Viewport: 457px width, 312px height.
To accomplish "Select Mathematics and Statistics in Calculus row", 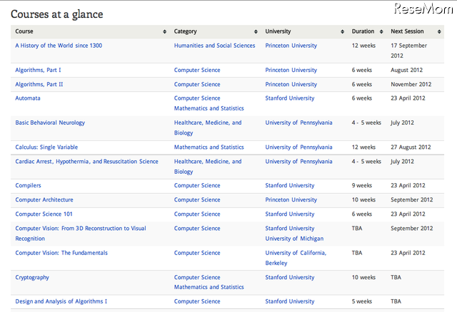I will [209, 147].
